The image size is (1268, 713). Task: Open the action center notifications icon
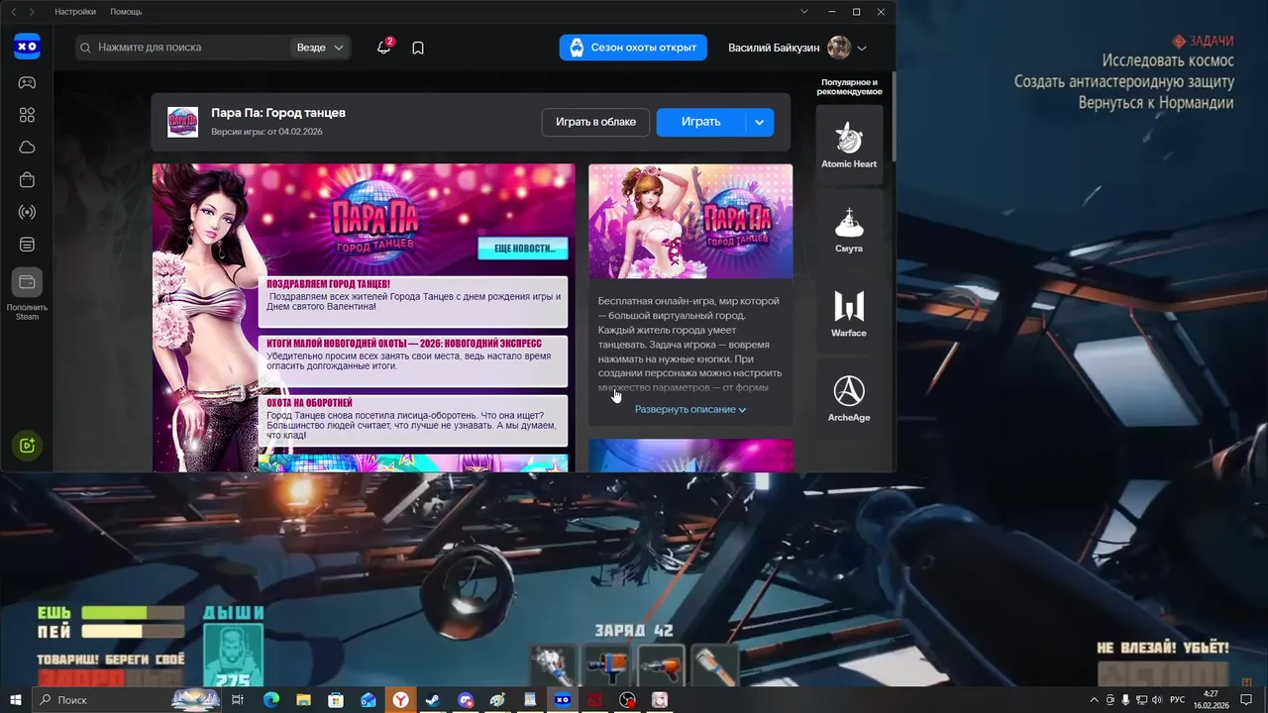pyautogui.click(x=1246, y=700)
